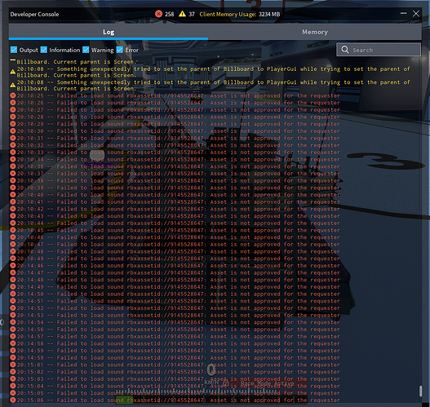430x407 pixels.
Task: Select the 20:10:46 error log entry
Action: click(175, 237)
